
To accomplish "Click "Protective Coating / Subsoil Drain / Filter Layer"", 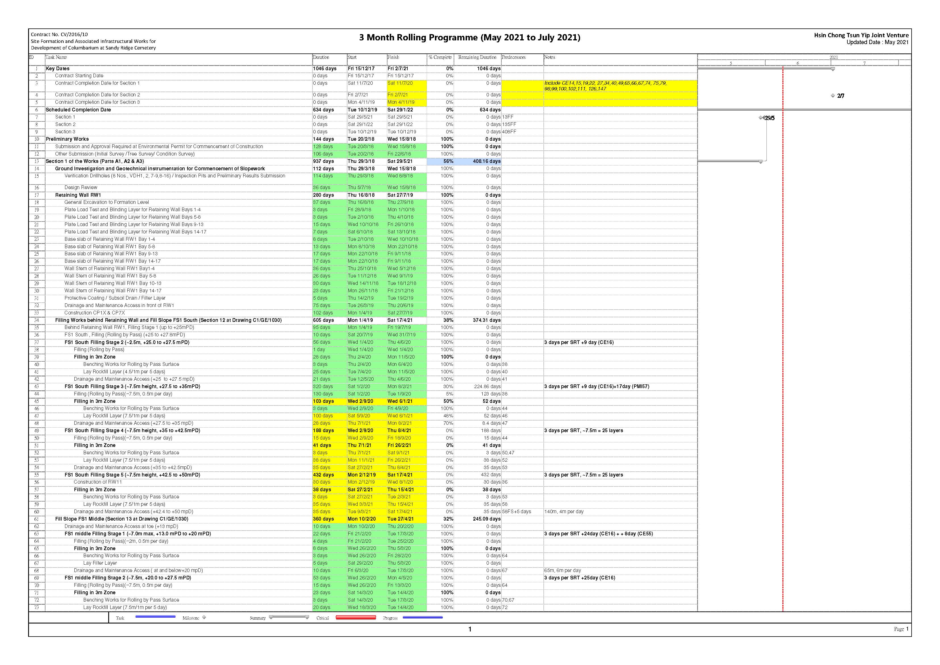I will [115, 298].
